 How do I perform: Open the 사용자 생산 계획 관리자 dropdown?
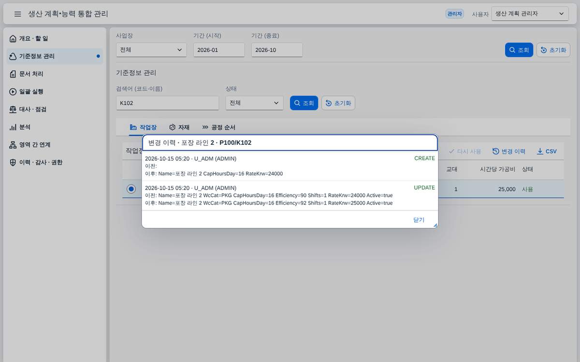coord(530,14)
